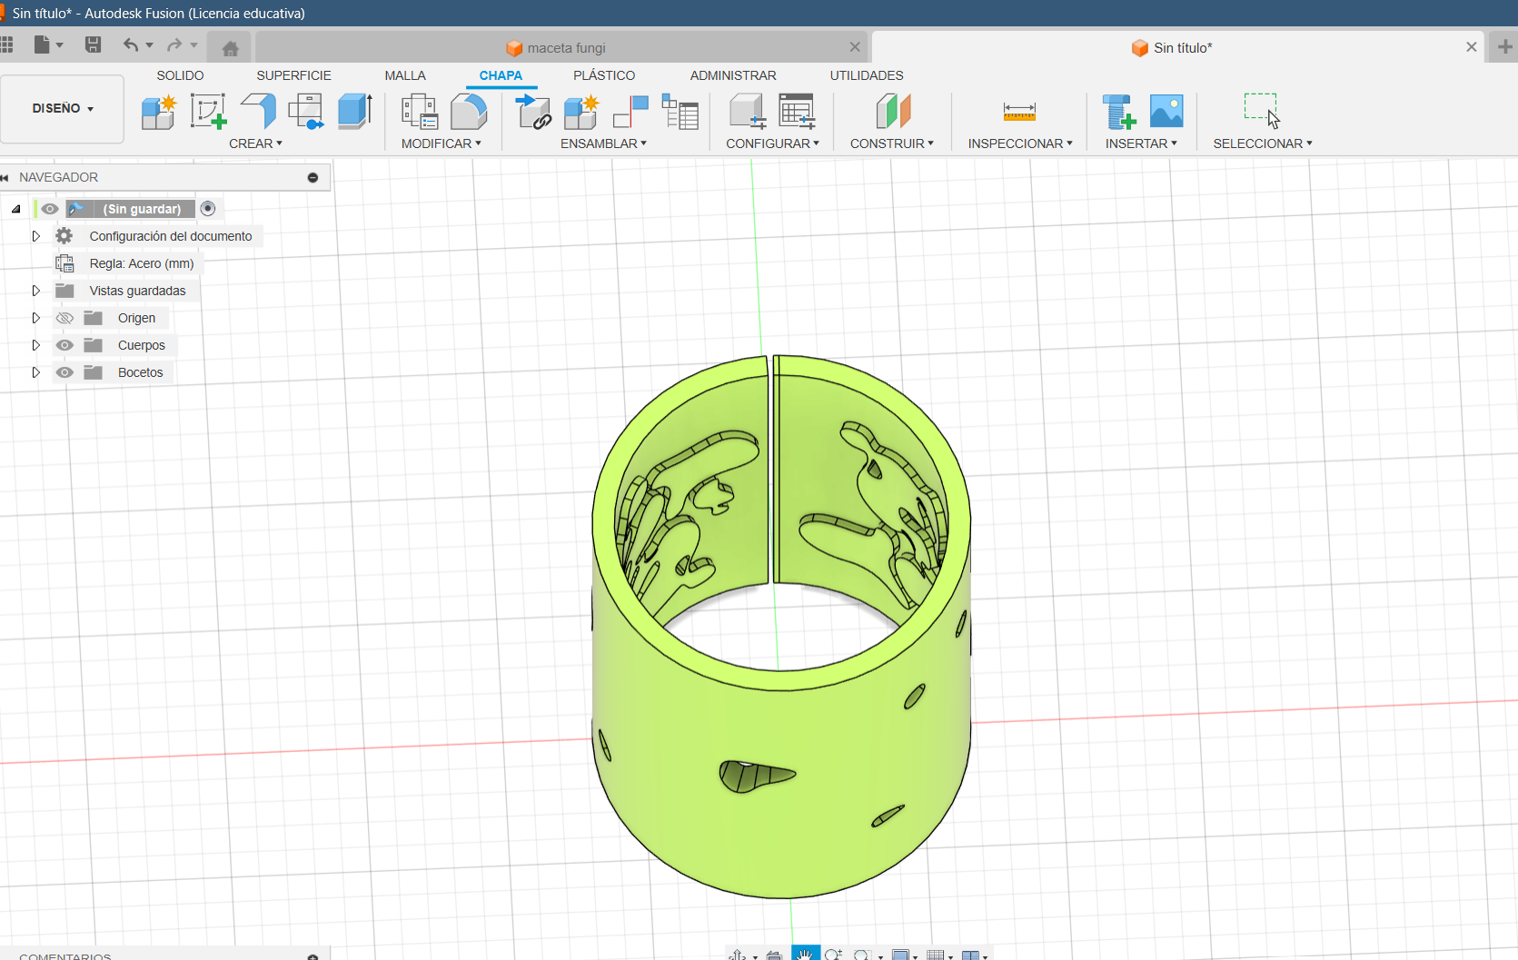Click the Undo arrow icon
The image size is (1518, 960).
tap(131, 45)
